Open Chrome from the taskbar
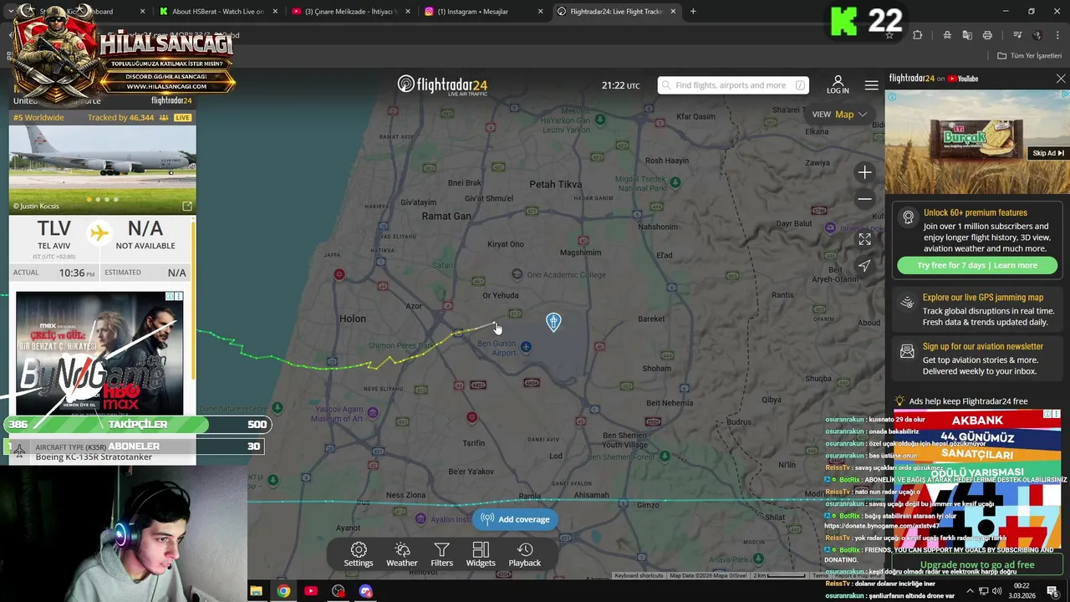The image size is (1070, 602). 283,591
